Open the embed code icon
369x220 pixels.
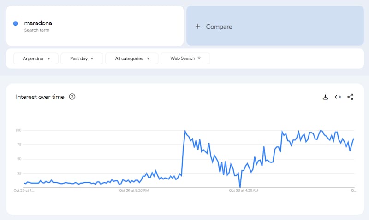[x=338, y=97]
